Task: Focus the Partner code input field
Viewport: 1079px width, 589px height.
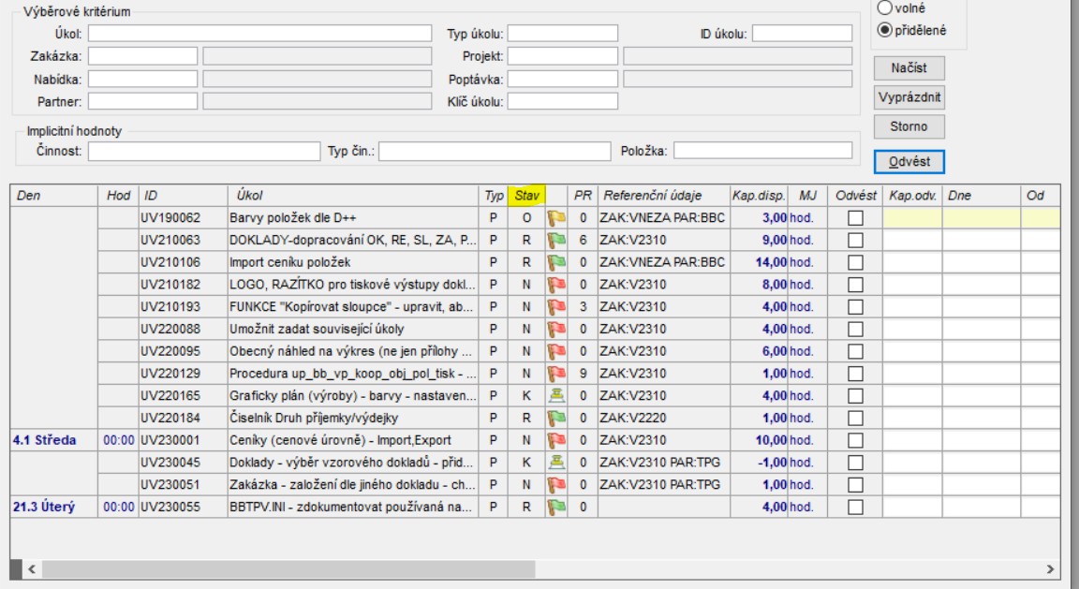Action: coord(142,102)
